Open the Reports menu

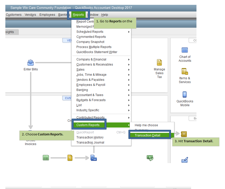pyautogui.click(x=78, y=15)
